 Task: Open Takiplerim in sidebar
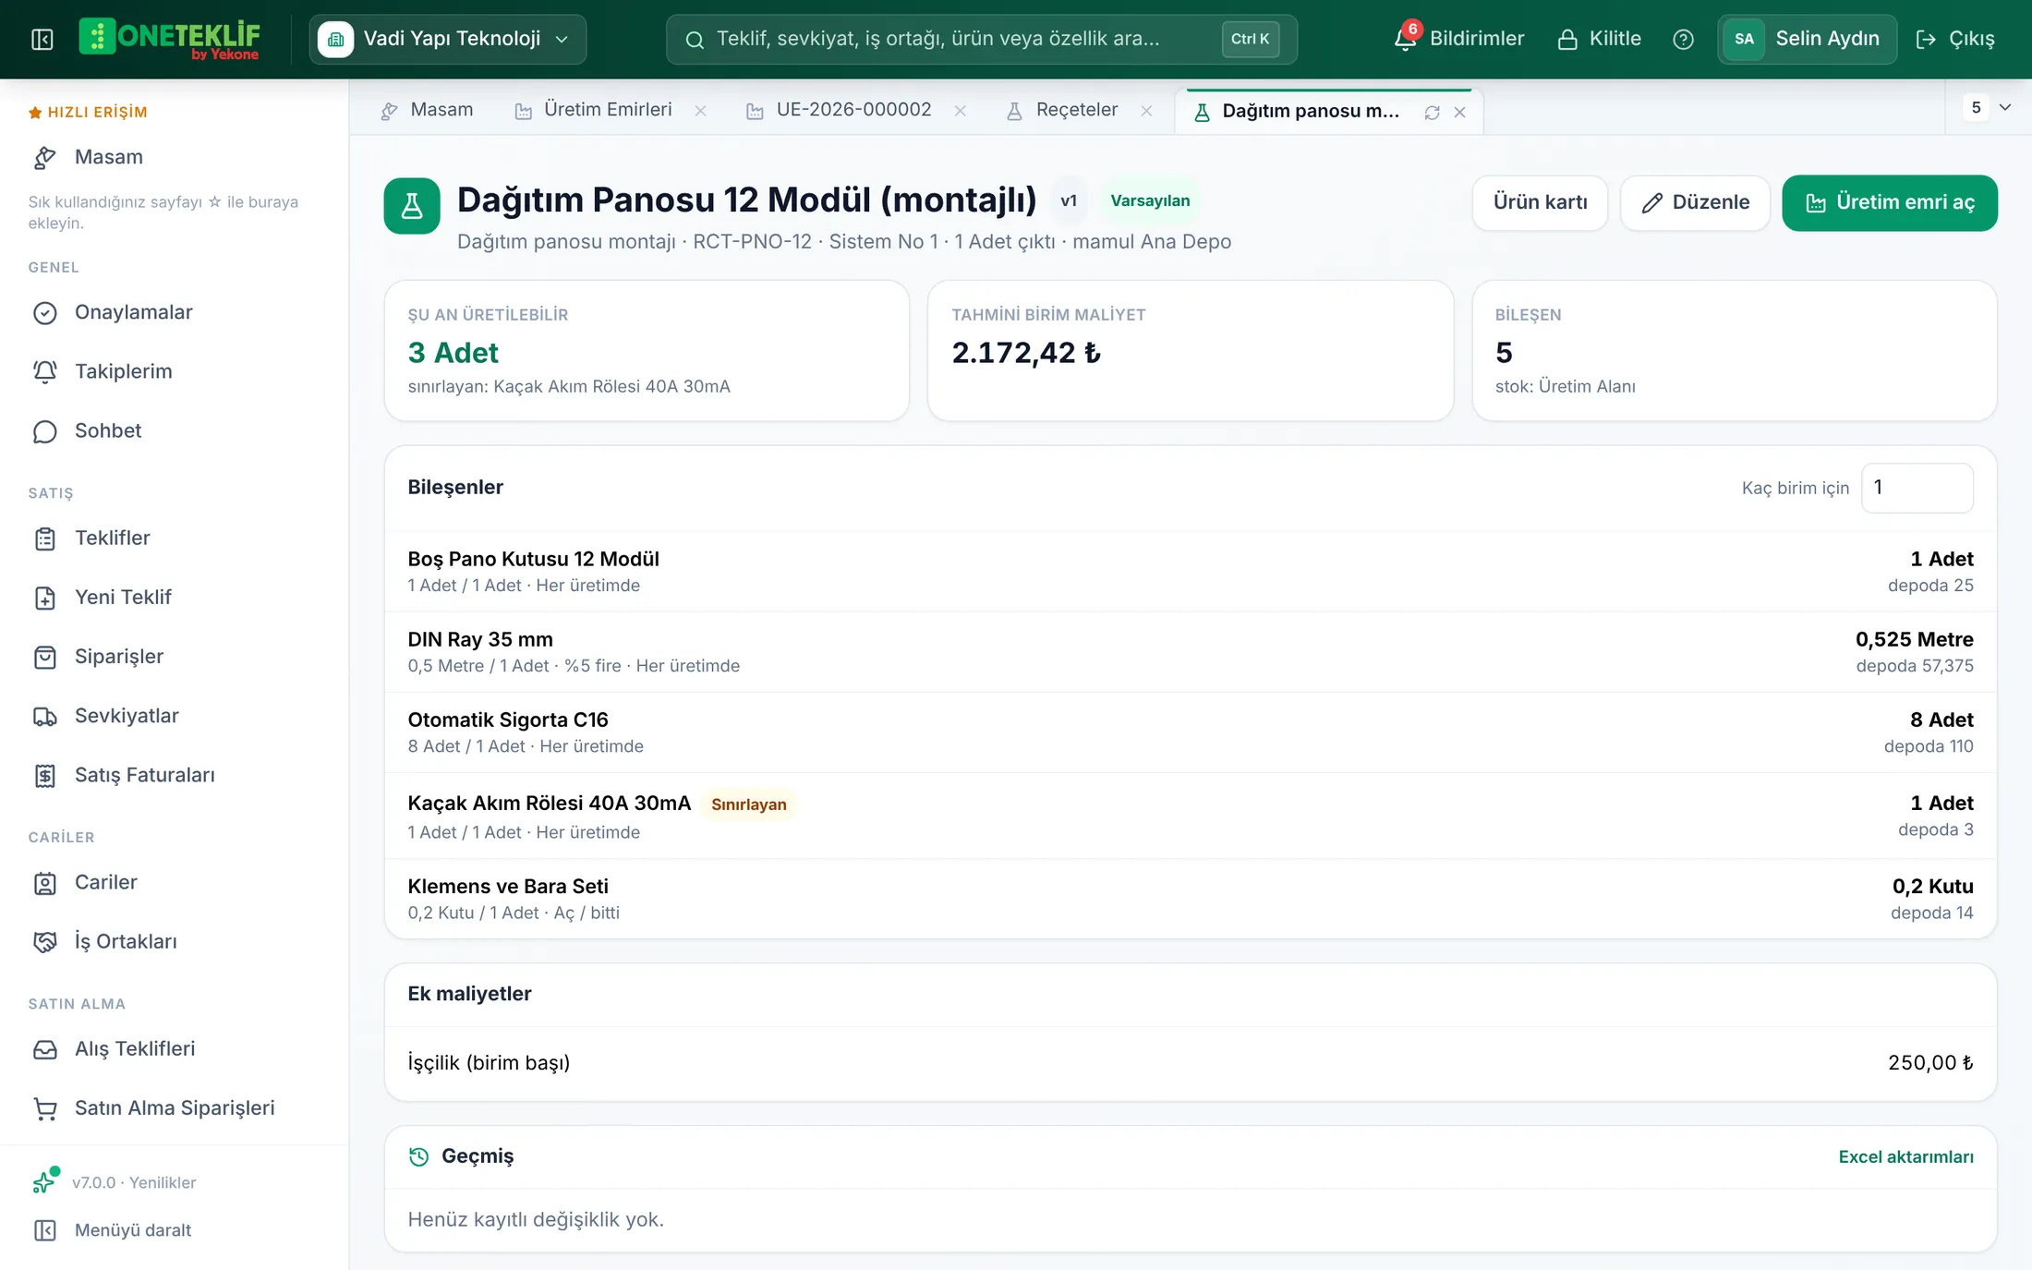pos(174,371)
